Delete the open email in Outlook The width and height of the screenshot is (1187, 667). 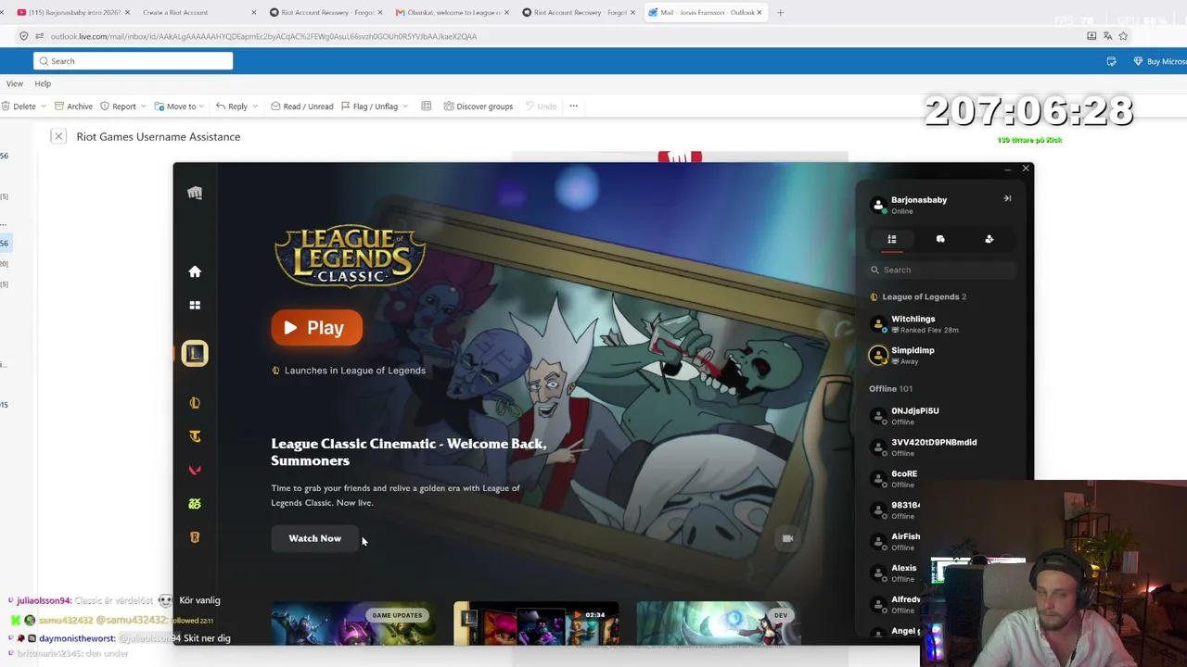[x=19, y=107]
